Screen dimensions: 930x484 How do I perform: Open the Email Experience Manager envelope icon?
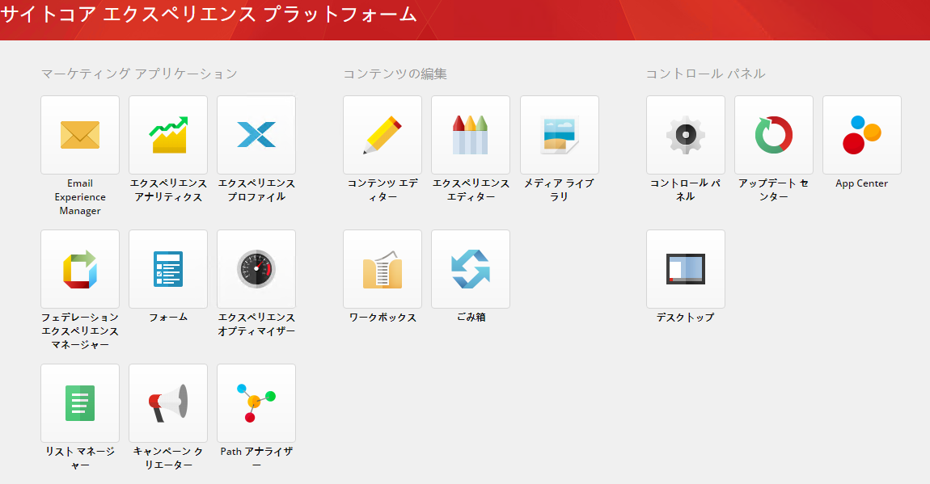(80, 135)
